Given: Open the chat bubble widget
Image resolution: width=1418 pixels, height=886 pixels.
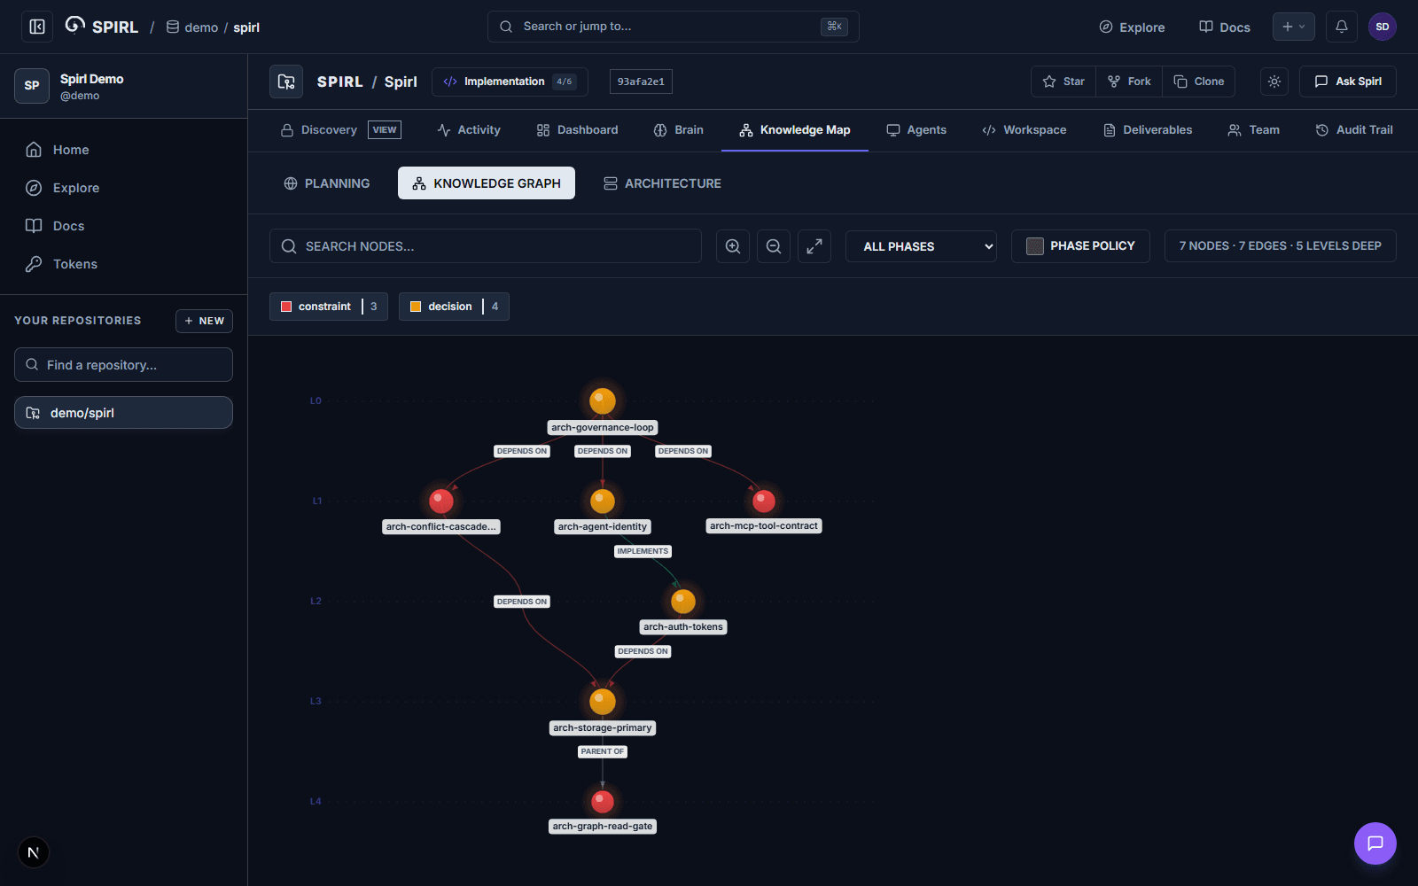Looking at the screenshot, I should 1375,843.
